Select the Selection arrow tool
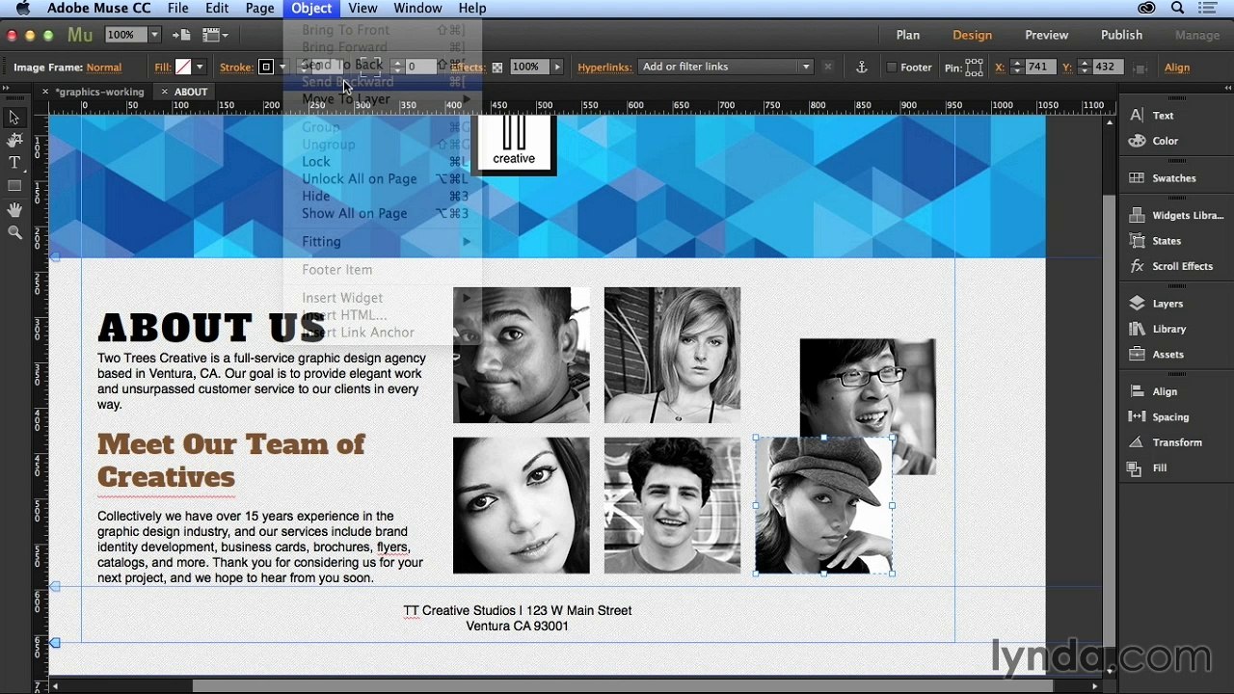 click(x=14, y=118)
